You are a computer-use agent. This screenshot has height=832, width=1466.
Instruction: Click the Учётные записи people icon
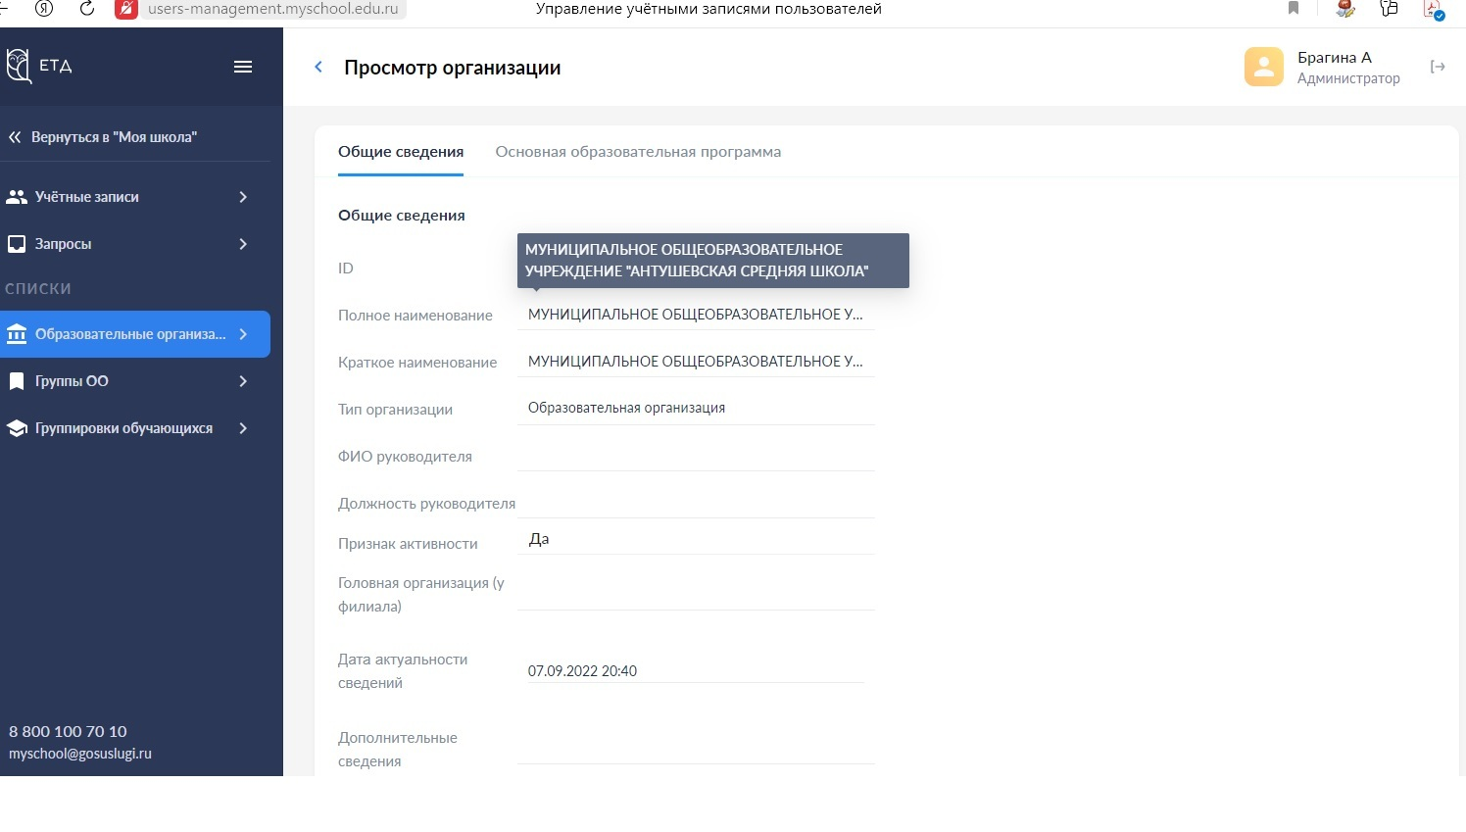[x=17, y=197]
